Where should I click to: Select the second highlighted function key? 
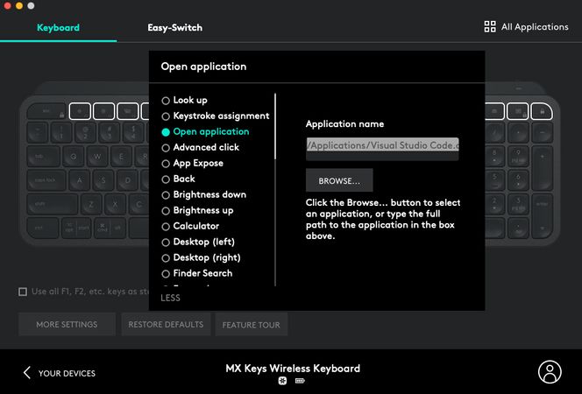tap(103, 111)
